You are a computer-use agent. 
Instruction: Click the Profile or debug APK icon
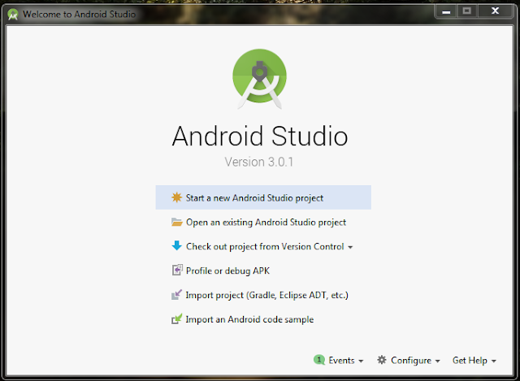(177, 270)
